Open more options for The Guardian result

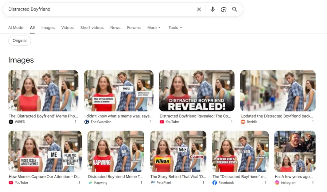(151, 122)
